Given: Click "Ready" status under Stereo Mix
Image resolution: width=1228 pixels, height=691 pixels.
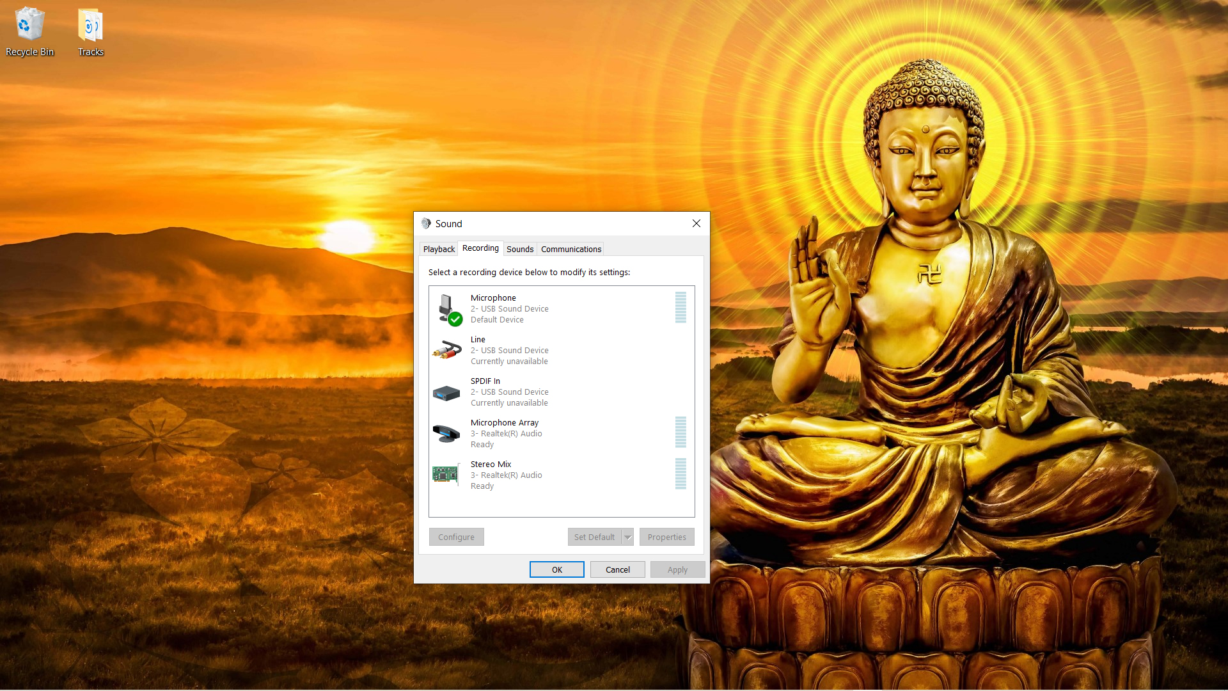Looking at the screenshot, I should pyautogui.click(x=482, y=486).
